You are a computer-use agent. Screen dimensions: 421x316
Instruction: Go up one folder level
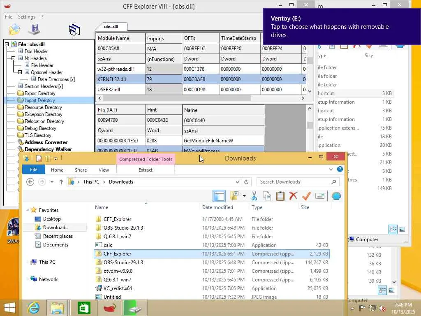point(61,182)
